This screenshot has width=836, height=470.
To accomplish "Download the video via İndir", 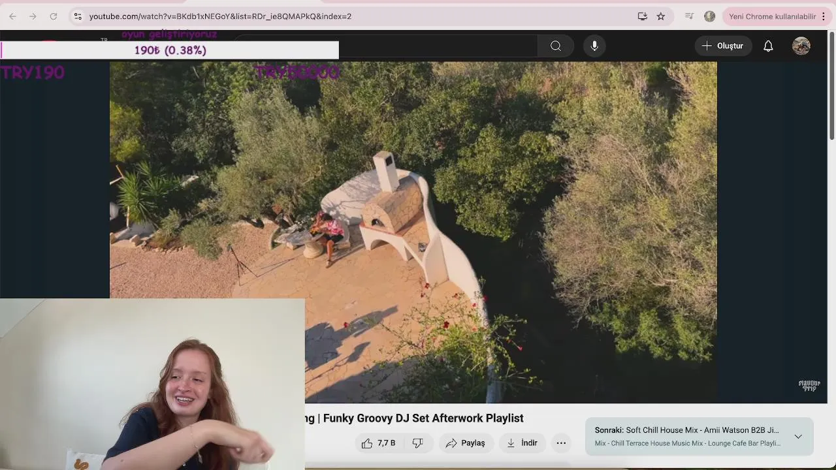I will (522, 443).
